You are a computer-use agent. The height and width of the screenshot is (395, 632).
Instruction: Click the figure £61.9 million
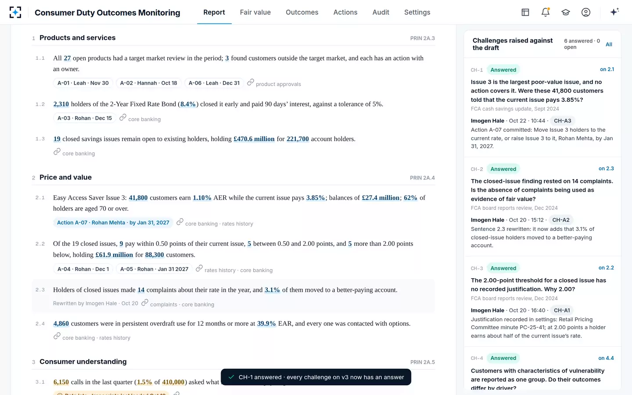coord(114,255)
